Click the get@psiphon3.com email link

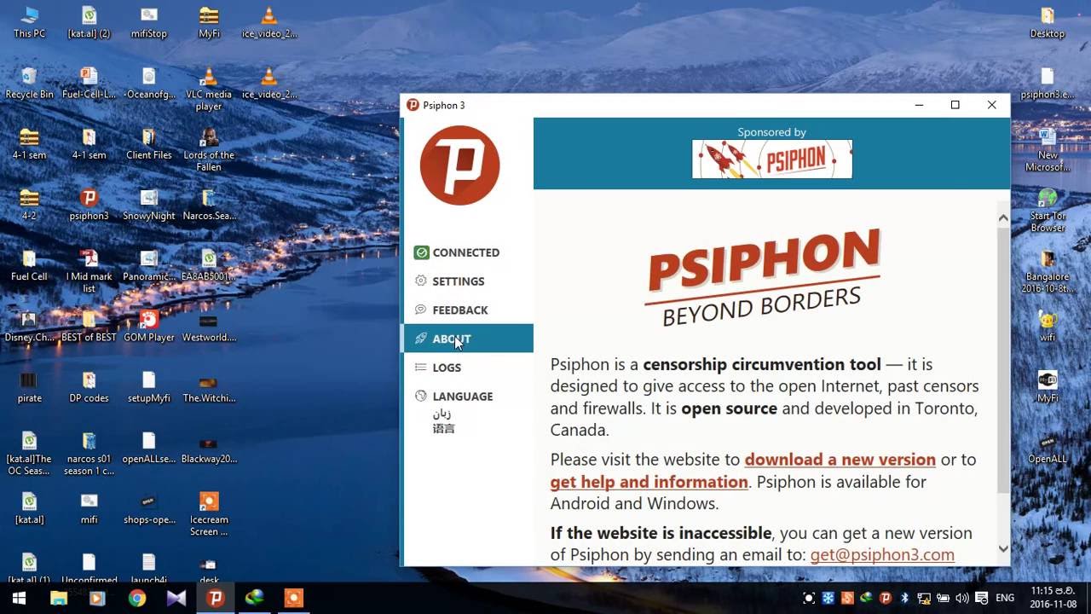[x=882, y=555]
